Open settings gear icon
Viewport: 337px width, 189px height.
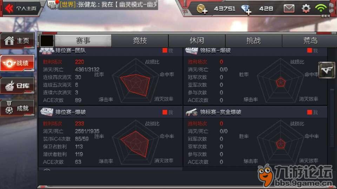pyautogui.click(x=306, y=8)
